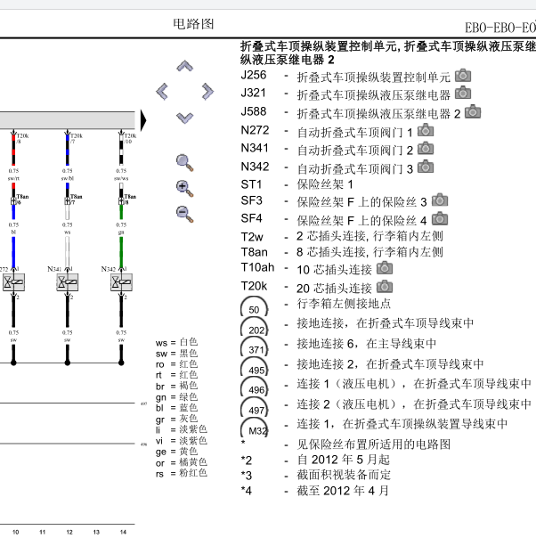The width and height of the screenshot is (536, 538).
Task: Click ground connection circle 495
Action: [254, 367]
